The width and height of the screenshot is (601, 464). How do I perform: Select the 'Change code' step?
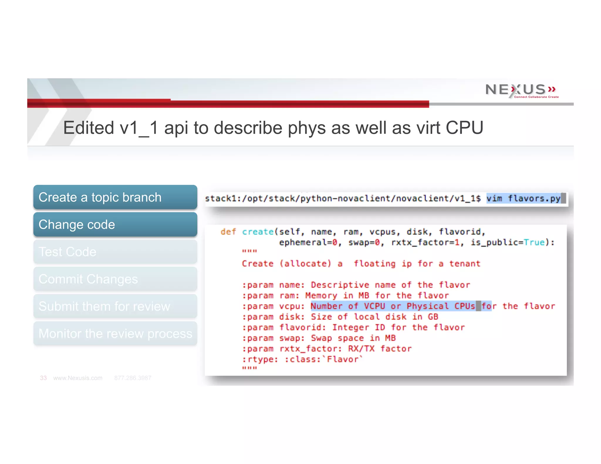click(115, 224)
